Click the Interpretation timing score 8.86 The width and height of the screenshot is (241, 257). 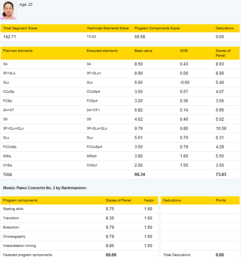pyautogui.click(x=110, y=246)
